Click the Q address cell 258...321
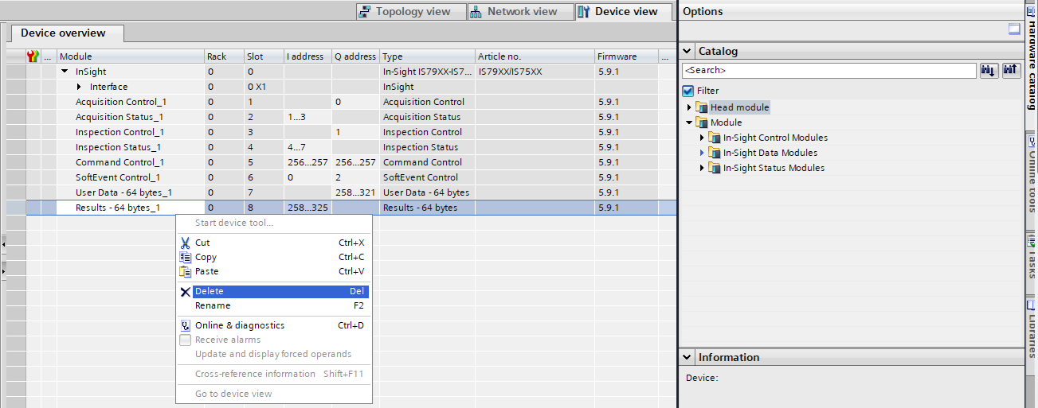1038x408 pixels. (x=355, y=192)
